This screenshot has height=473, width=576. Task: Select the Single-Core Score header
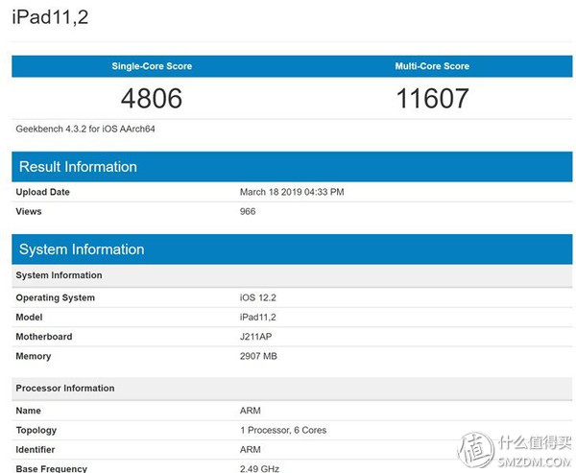[152, 66]
